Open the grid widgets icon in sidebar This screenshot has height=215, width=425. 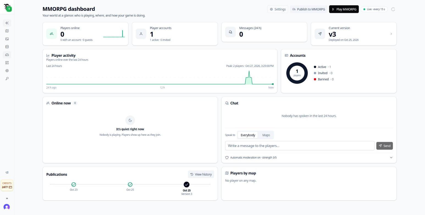click(x=7, y=63)
